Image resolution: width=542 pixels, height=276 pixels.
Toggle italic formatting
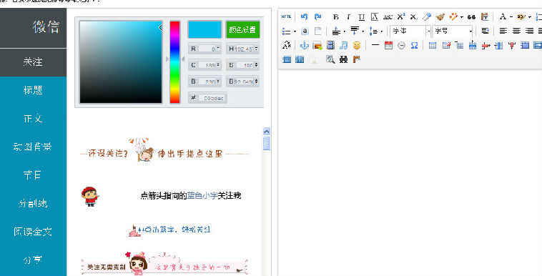349,16
